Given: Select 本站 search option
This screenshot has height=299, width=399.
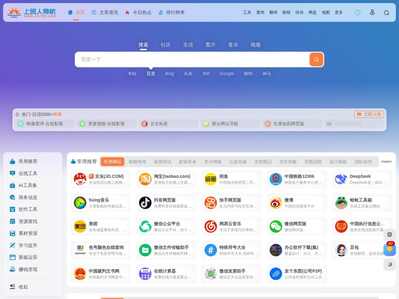Looking at the screenshot, I should pos(132,74).
